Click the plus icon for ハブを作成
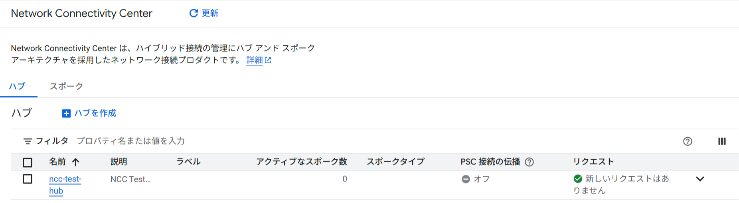 coord(66,113)
